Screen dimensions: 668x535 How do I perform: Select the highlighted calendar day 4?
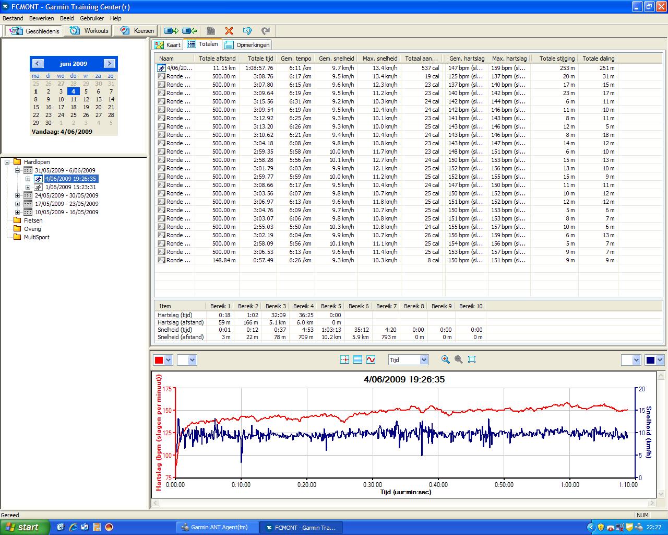pyautogui.click(x=74, y=91)
